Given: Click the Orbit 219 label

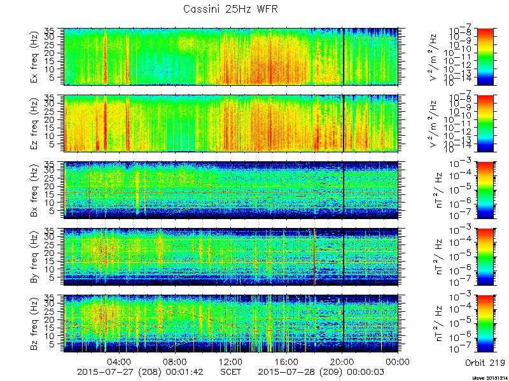Looking at the screenshot, I should [485, 363].
